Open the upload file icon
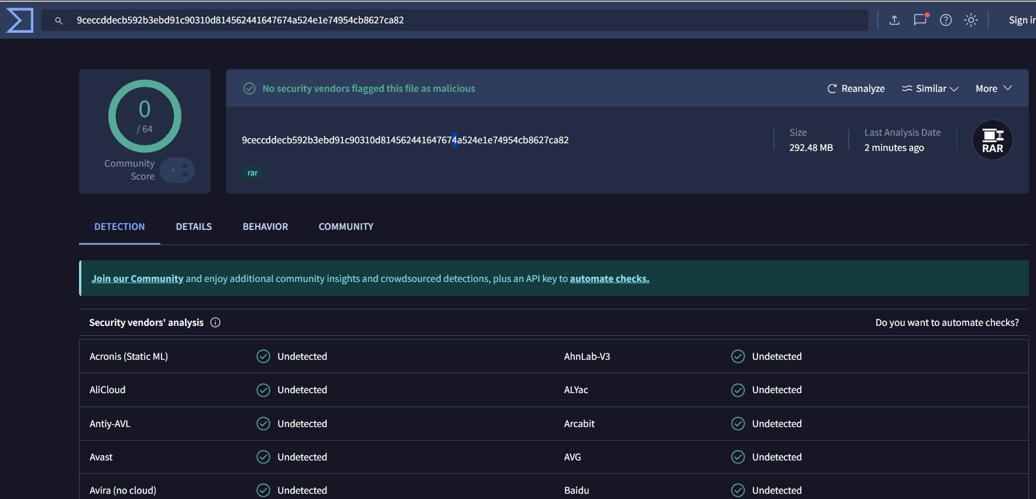 (894, 20)
